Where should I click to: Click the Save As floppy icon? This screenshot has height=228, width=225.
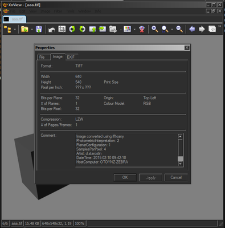[39, 29]
